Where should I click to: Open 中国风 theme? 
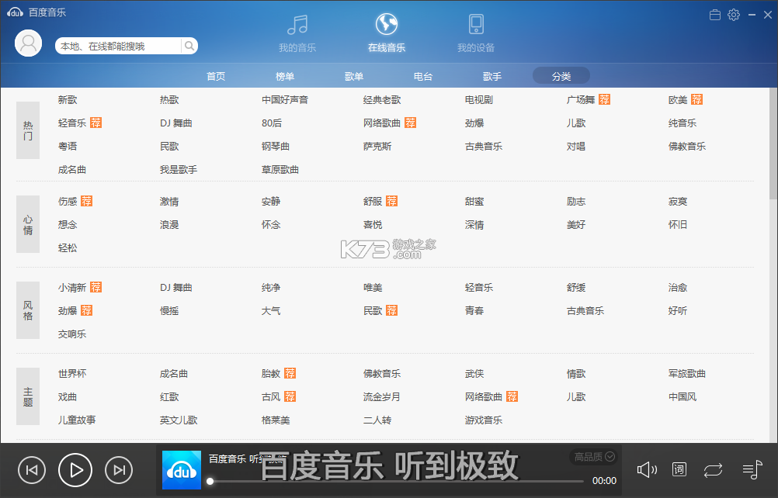click(682, 397)
